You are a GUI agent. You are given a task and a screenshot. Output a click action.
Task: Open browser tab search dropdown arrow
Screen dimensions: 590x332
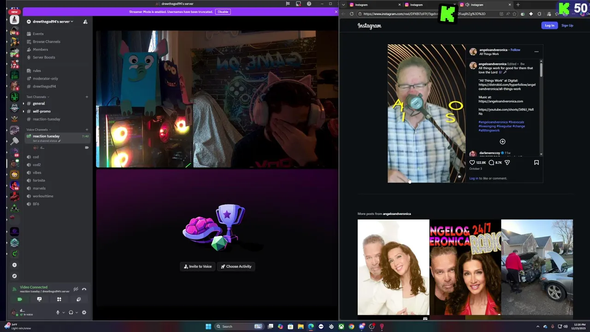343,5
